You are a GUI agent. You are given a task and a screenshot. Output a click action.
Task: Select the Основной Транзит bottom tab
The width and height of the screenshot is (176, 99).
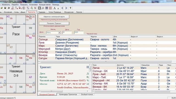tap(47, 94)
